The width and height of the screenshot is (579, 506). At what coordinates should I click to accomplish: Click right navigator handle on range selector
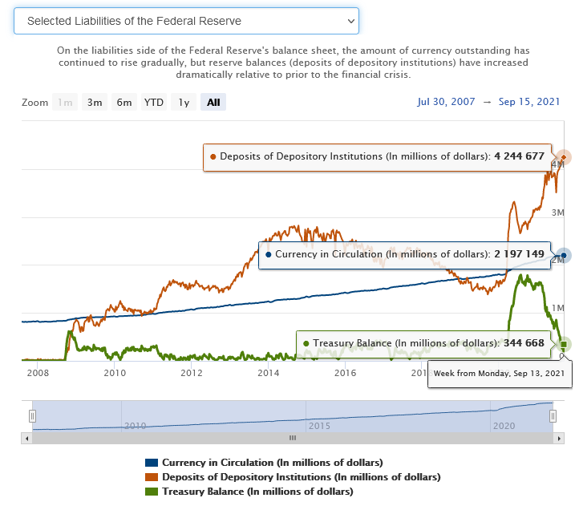tap(553, 416)
